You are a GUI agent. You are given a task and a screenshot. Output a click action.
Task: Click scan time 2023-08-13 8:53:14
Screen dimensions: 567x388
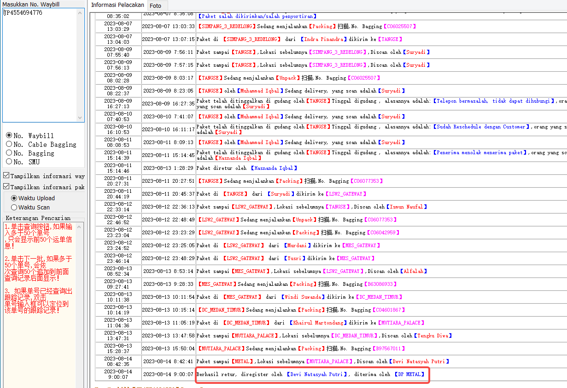tap(169, 271)
